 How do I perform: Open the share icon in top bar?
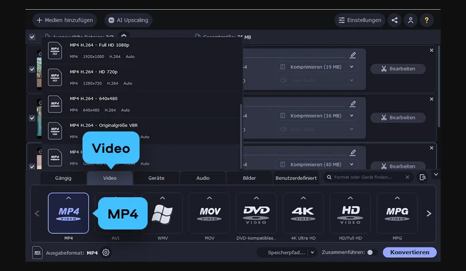394,20
